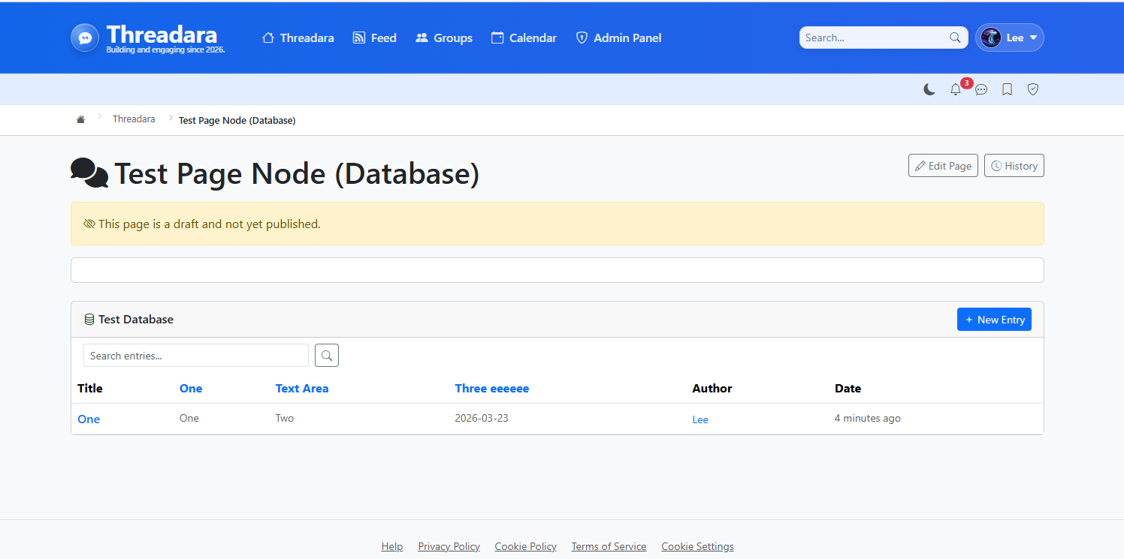
Task: Add a New Entry to Test Database
Action: (x=994, y=320)
